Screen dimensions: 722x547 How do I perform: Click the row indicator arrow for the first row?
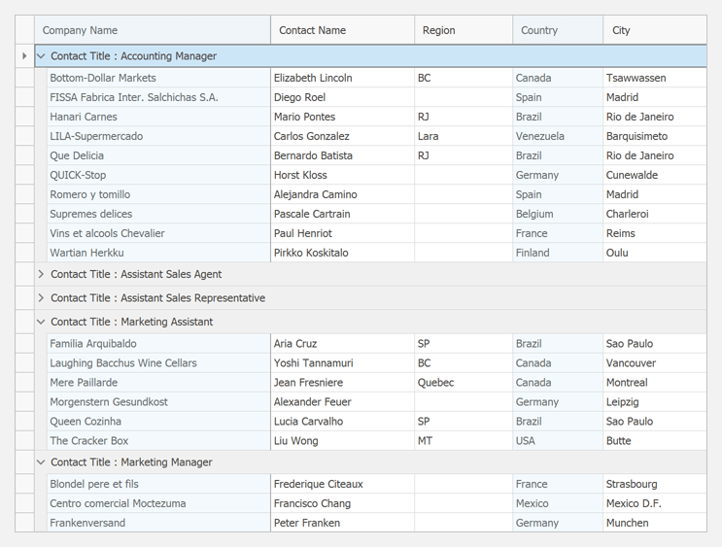(x=24, y=56)
